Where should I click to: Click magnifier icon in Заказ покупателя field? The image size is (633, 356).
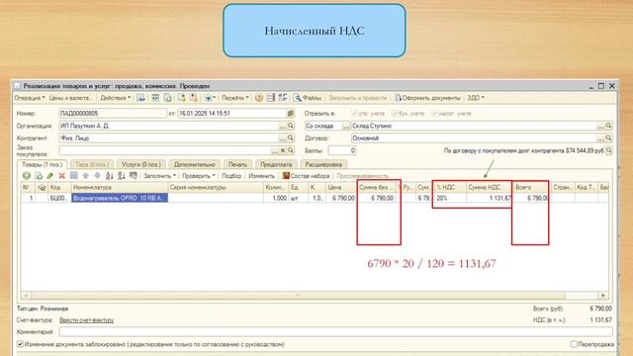click(290, 150)
